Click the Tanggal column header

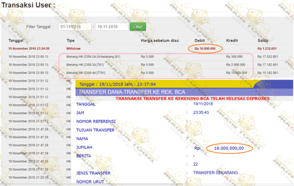(16, 40)
